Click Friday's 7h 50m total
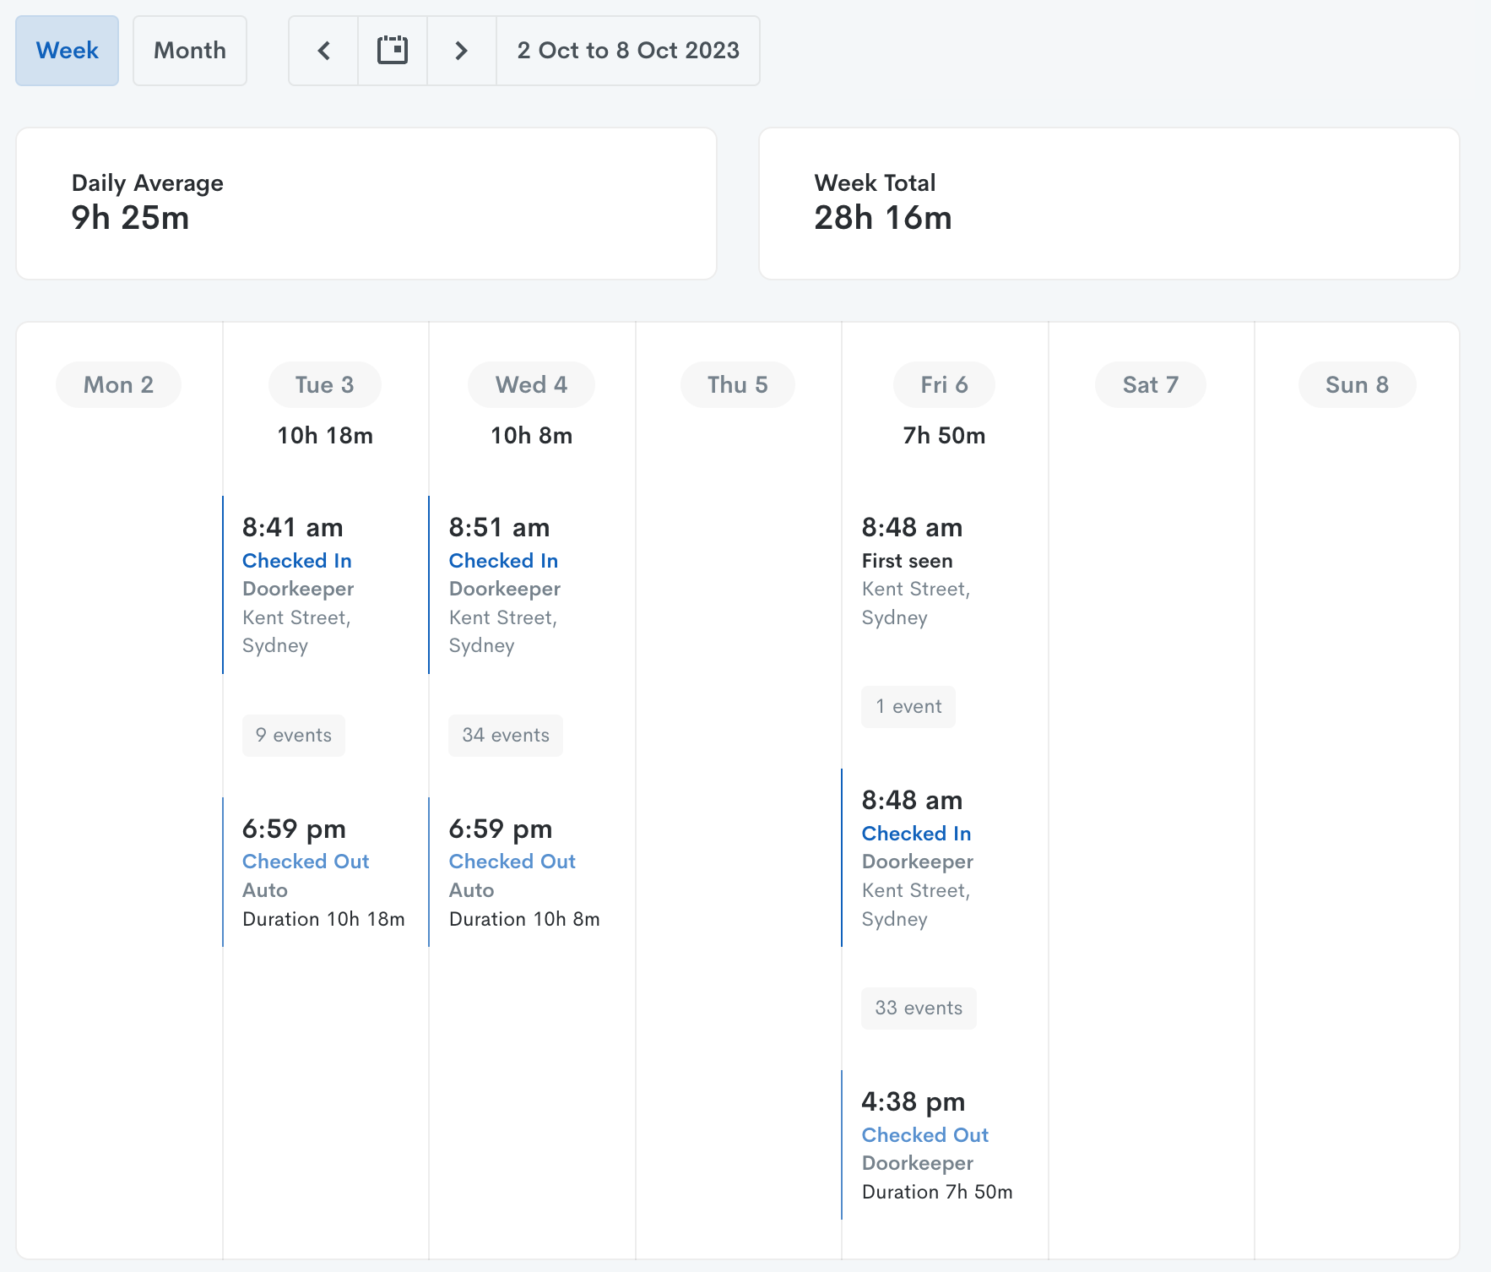Screen dimensions: 1491x1272 coord(944,436)
